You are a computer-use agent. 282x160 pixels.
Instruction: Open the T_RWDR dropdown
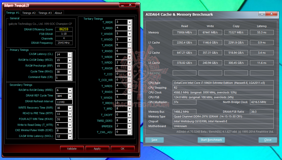130,45
